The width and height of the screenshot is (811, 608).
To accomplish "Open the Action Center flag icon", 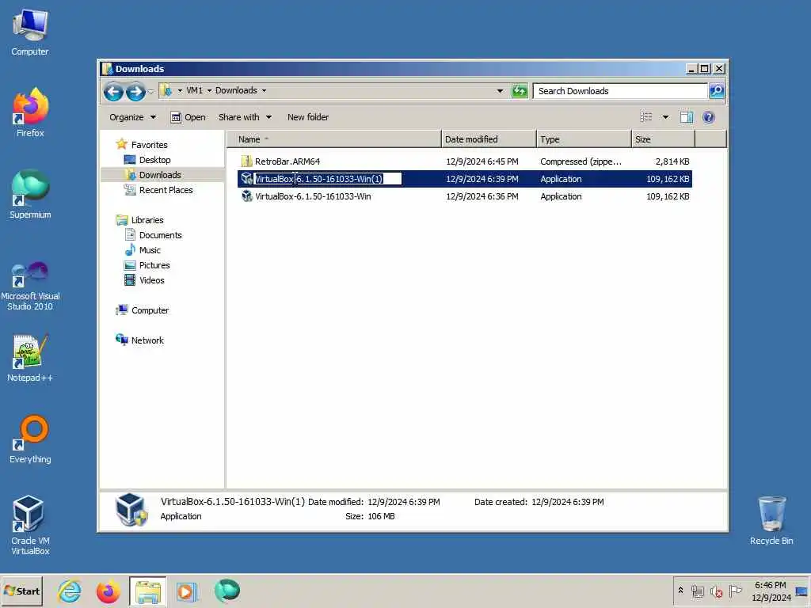I will click(735, 591).
